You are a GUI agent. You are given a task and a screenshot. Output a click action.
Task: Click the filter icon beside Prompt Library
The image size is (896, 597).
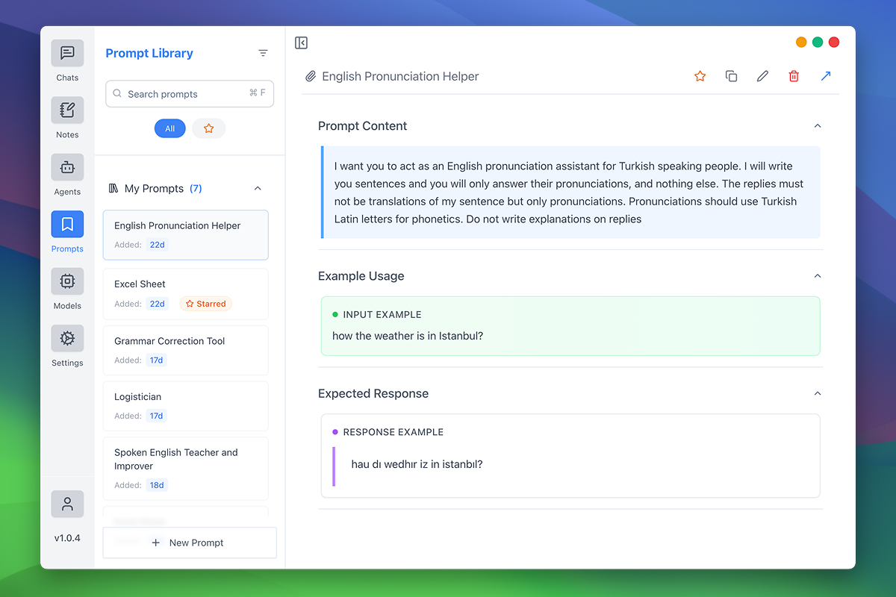[263, 53]
